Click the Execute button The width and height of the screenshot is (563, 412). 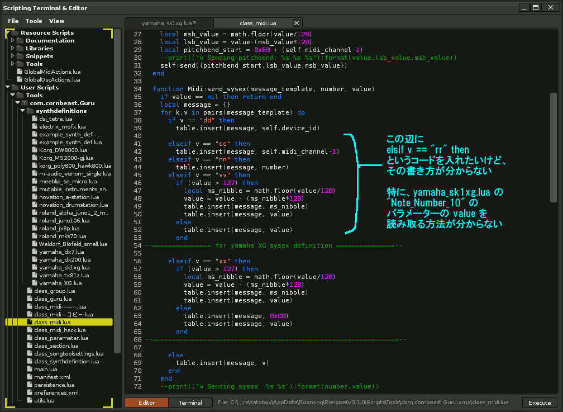tap(540, 402)
